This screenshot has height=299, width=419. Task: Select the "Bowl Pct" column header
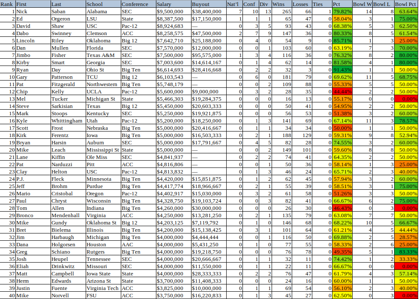406,4
